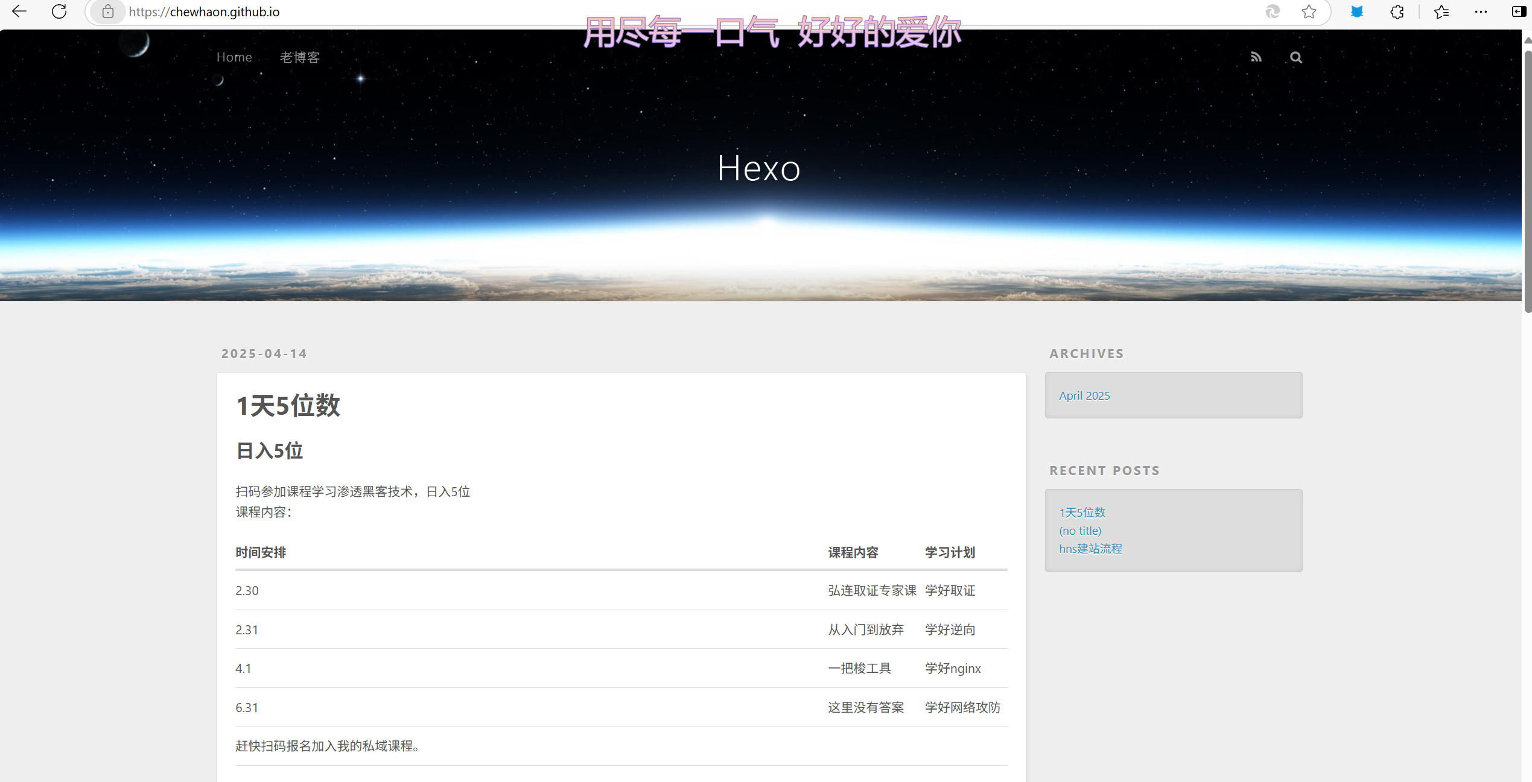This screenshot has width=1532, height=782.
Task: Open the 1天5位数 recent post
Action: click(x=1082, y=512)
